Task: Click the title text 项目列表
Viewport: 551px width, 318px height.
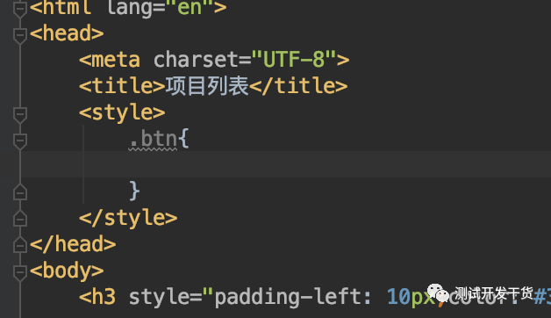Action: pos(207,86)
